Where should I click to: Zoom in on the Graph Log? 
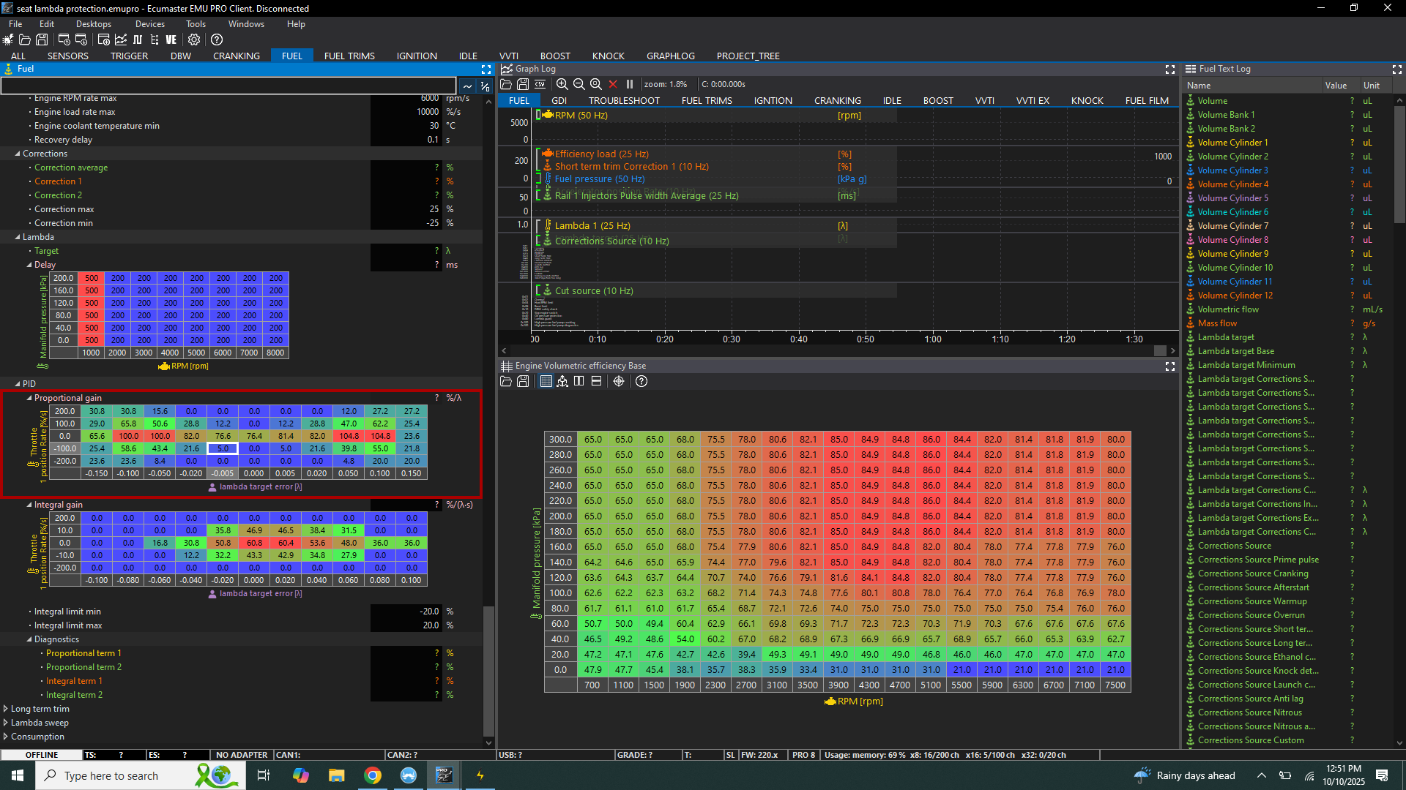(x=562, y=84)
